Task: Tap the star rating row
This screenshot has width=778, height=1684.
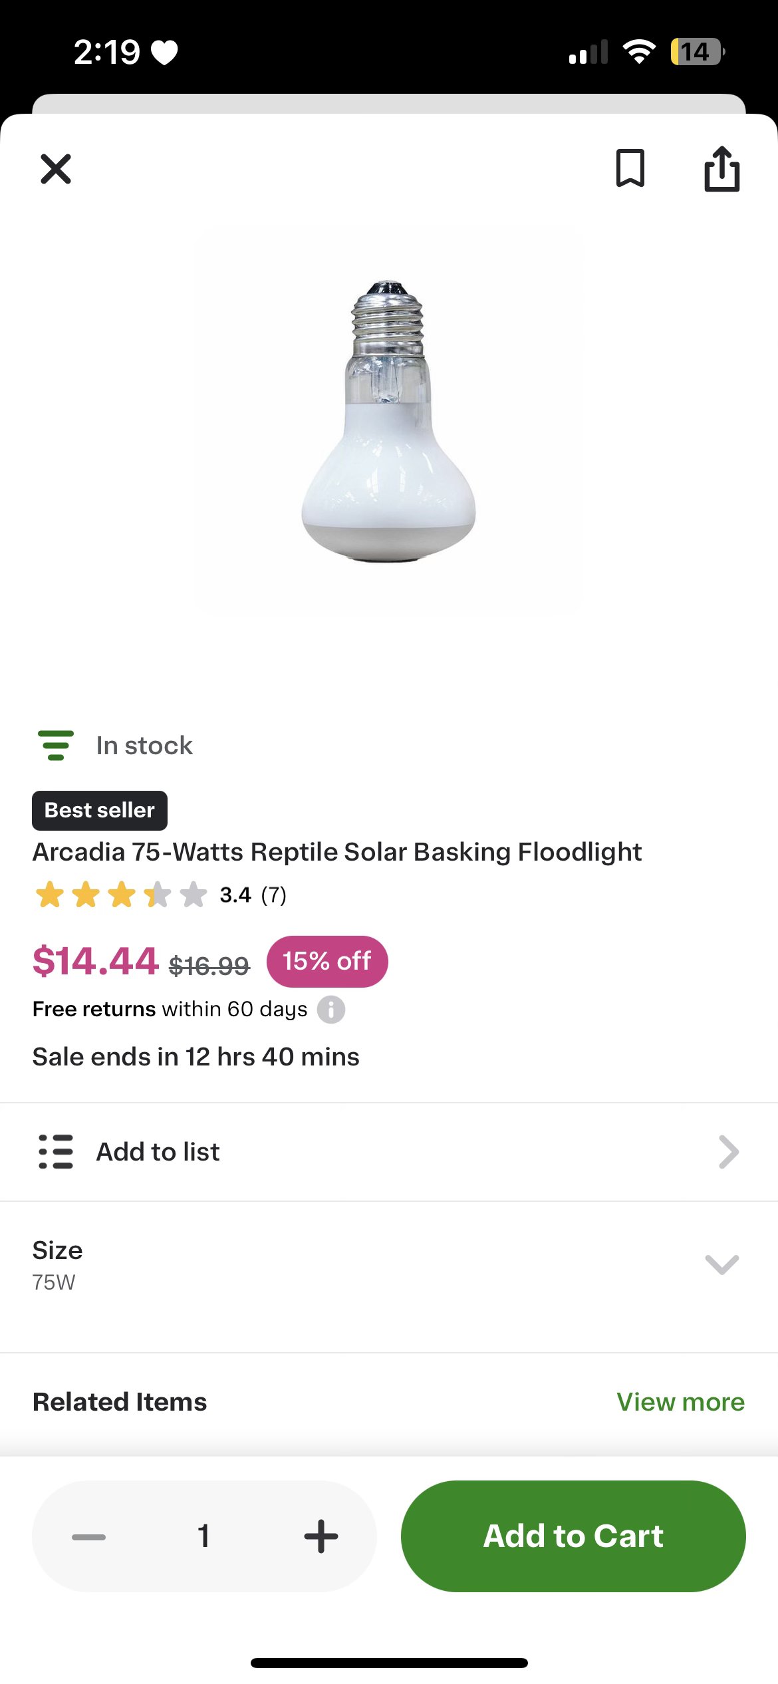Action: pyautogui.click(x=121, y=895)
